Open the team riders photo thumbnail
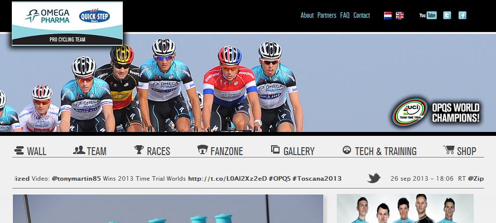Viewport: 496px width, 223px height. 405,208
